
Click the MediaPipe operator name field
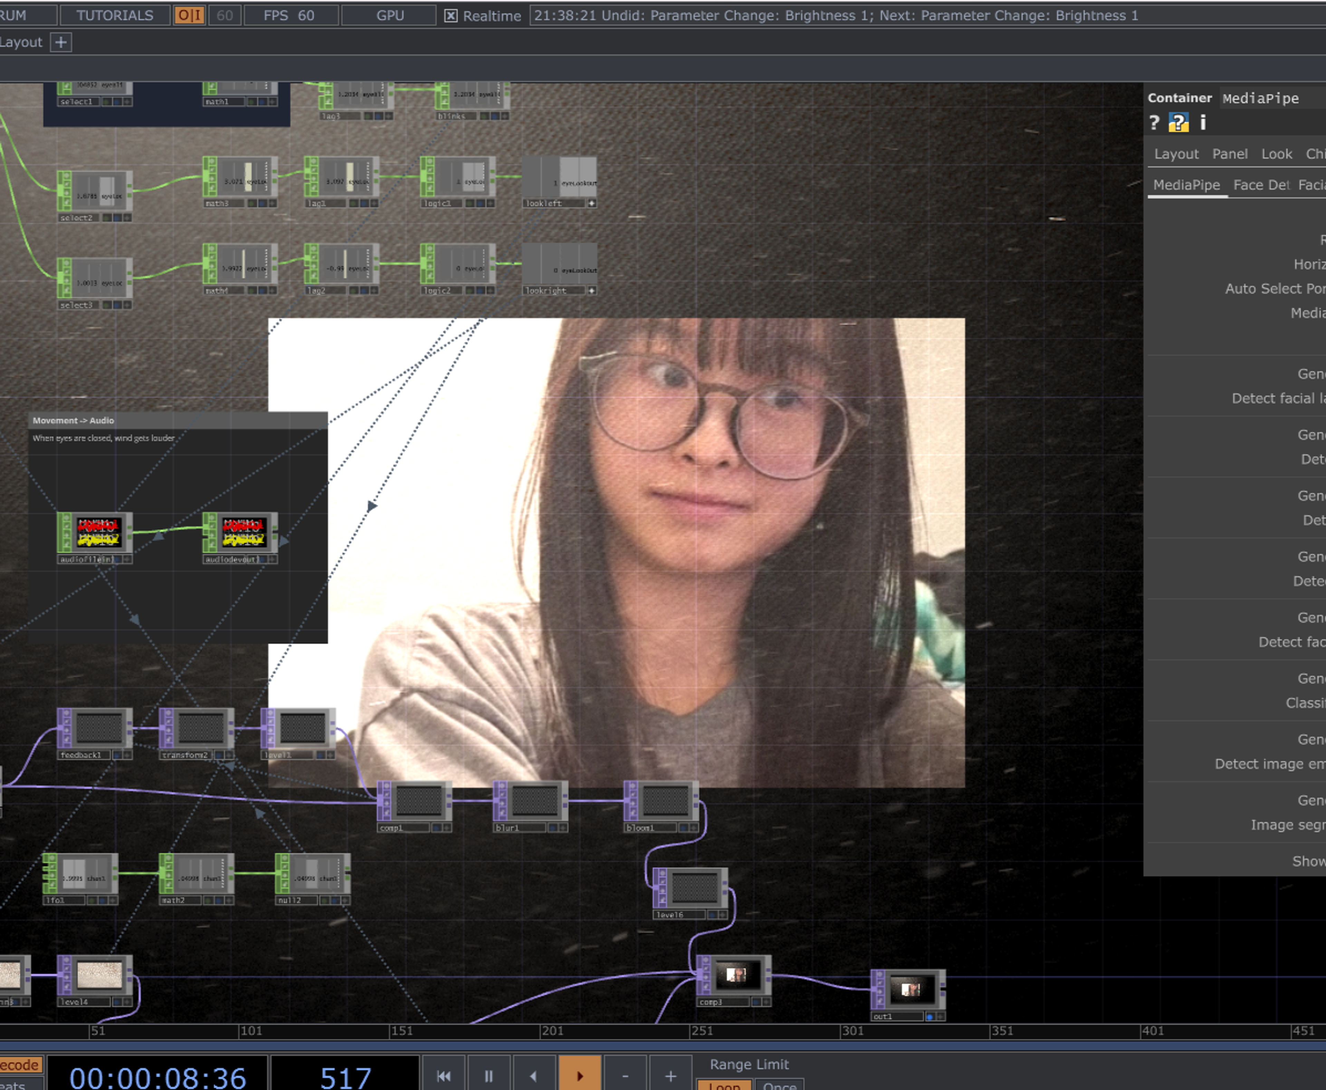click(1272, 98)
